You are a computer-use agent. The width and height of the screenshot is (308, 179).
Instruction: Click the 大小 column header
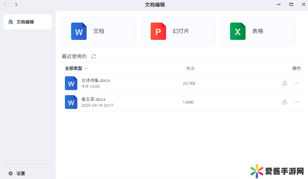click(190, 68)
